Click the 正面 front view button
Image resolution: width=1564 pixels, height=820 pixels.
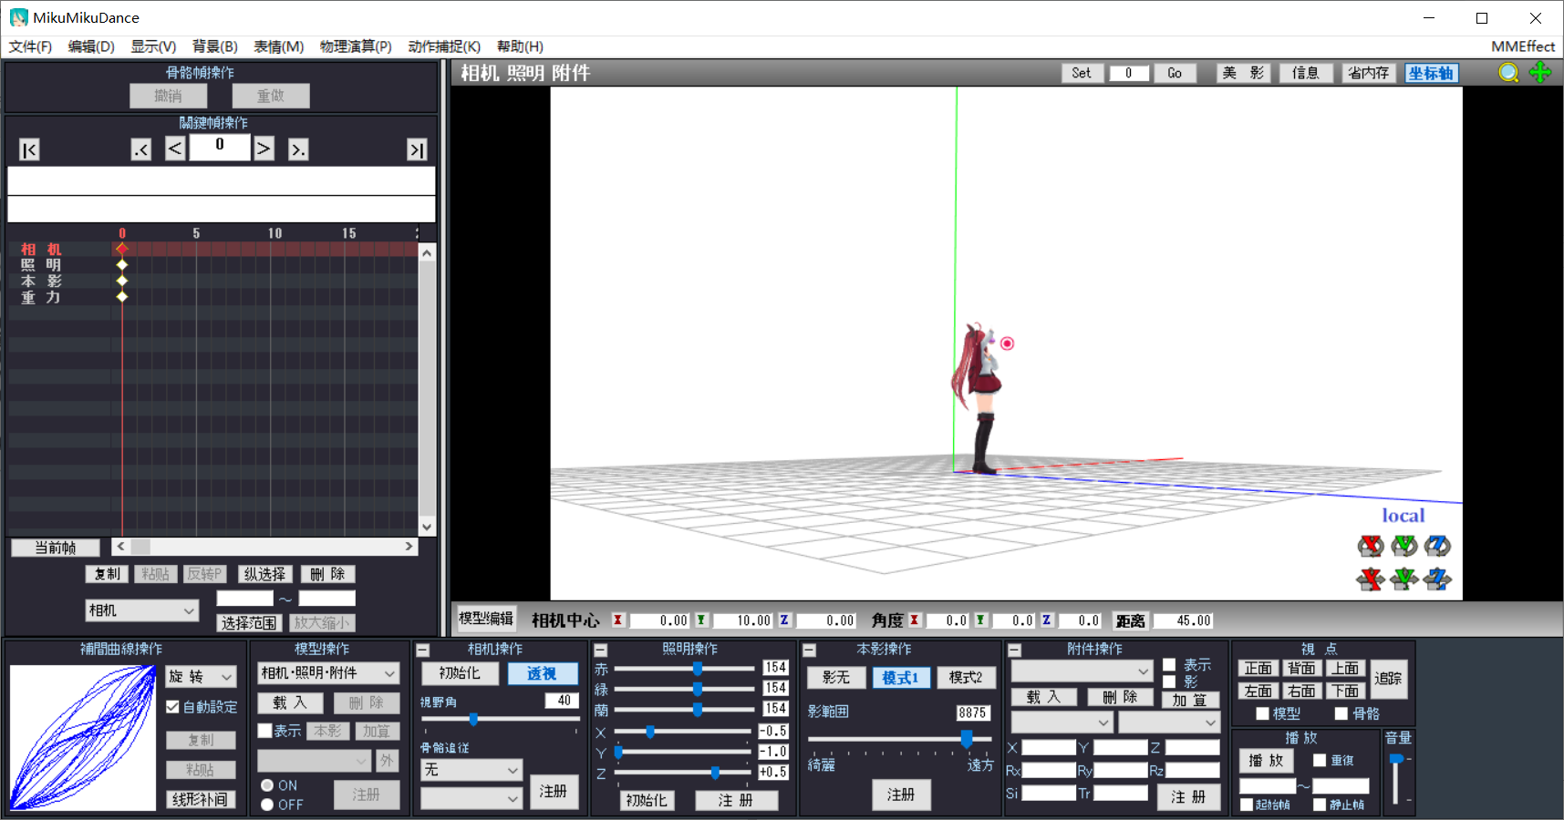[1258, 669]
